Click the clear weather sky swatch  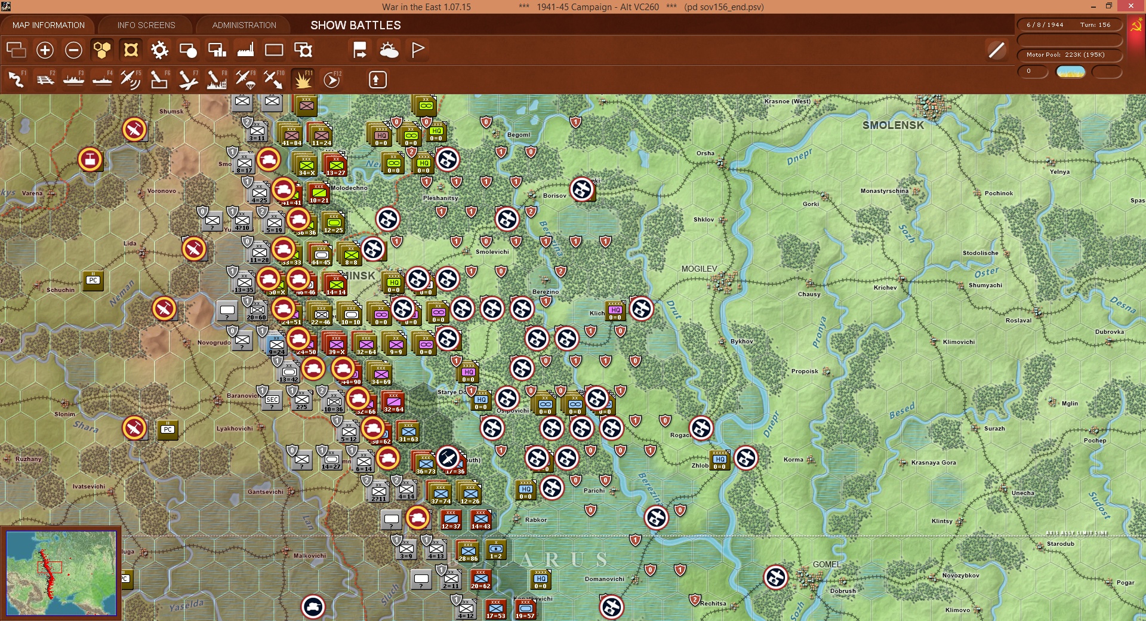1070,72
